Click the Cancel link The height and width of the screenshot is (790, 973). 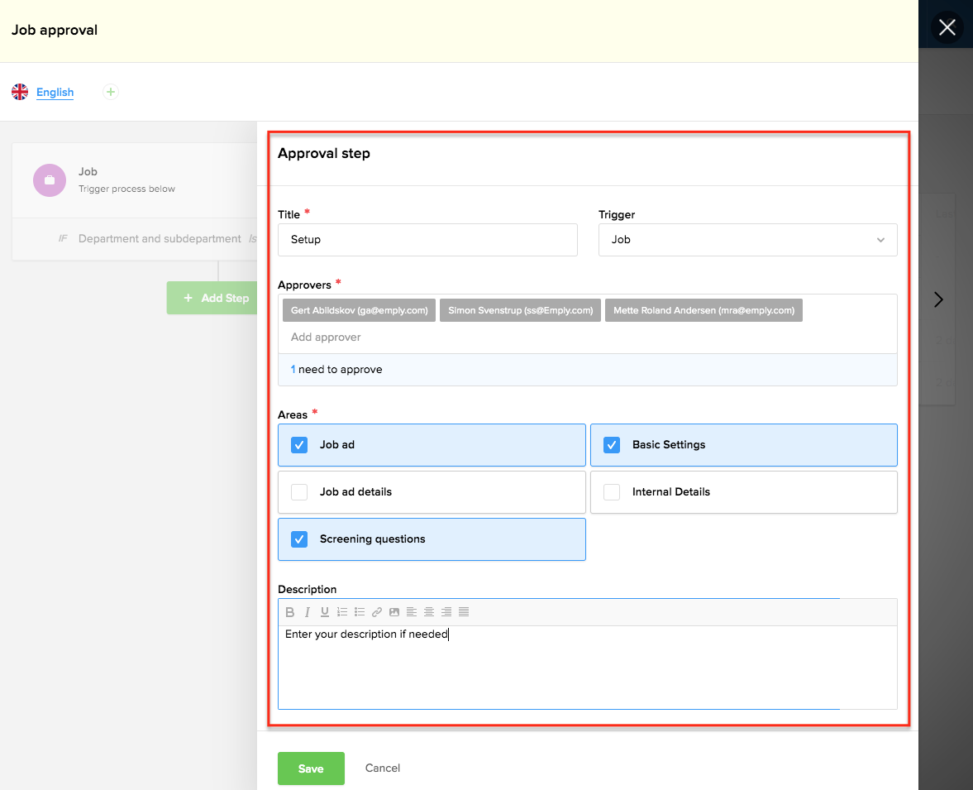[x=383, y=768]
